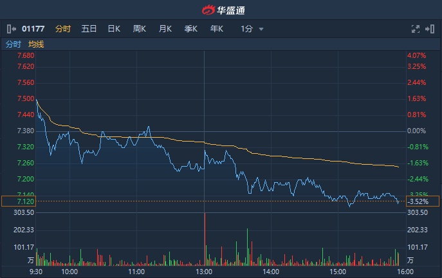Click the 7.680 price axis label
442x278 pixels.
click(x=26, y=55)
